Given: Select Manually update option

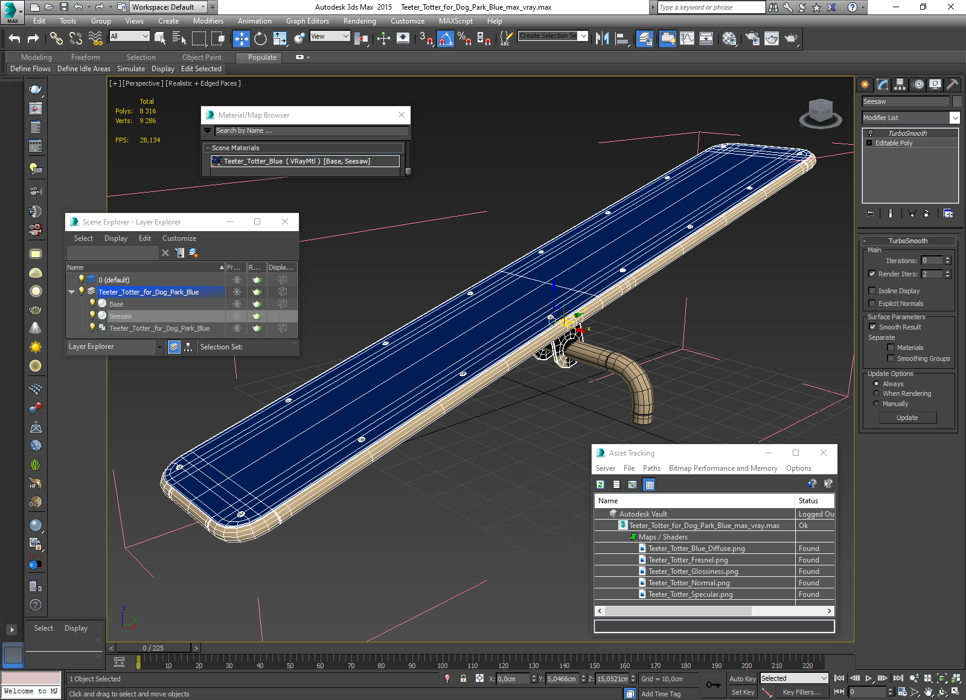Looking at the screenshot, I should pyautogui.click(x=876, y=404).
